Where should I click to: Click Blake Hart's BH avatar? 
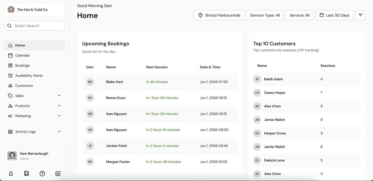click(90, 82)
